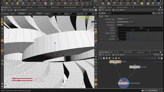Screen dimensions: 164x92
Task: Click the Rows input field showing 8
Action: 121,36
